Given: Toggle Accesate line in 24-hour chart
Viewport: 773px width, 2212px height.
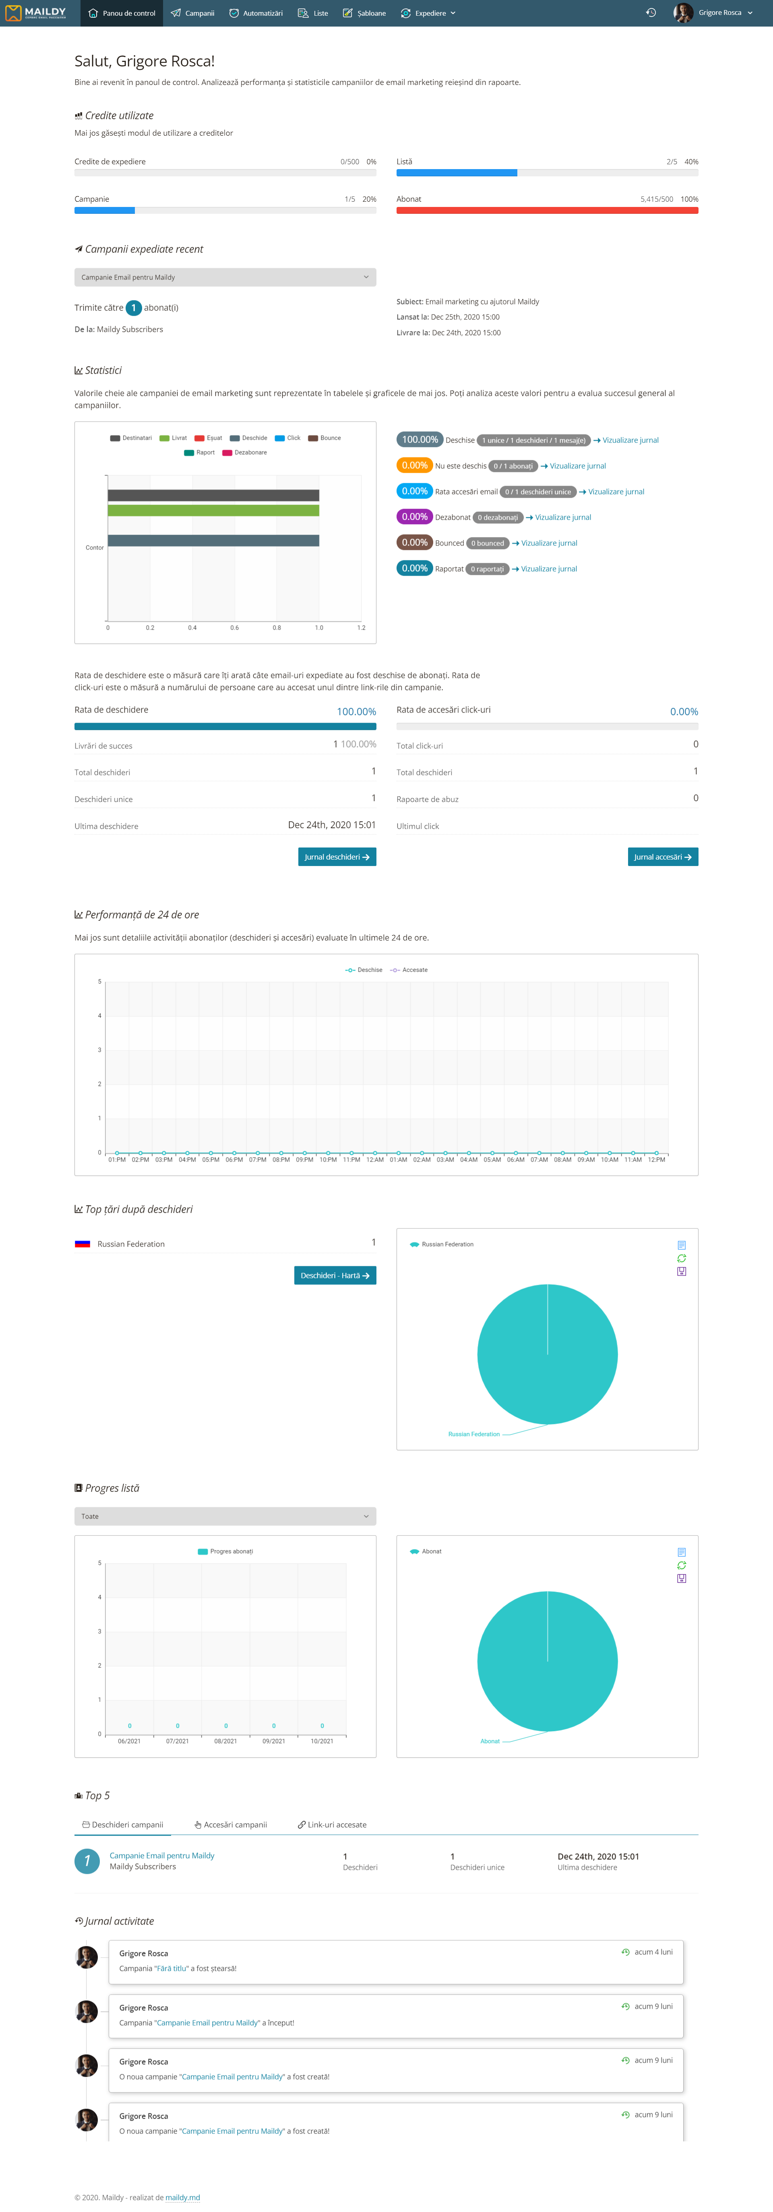Looking at the screenshot, I should click(x=409, y=970).
